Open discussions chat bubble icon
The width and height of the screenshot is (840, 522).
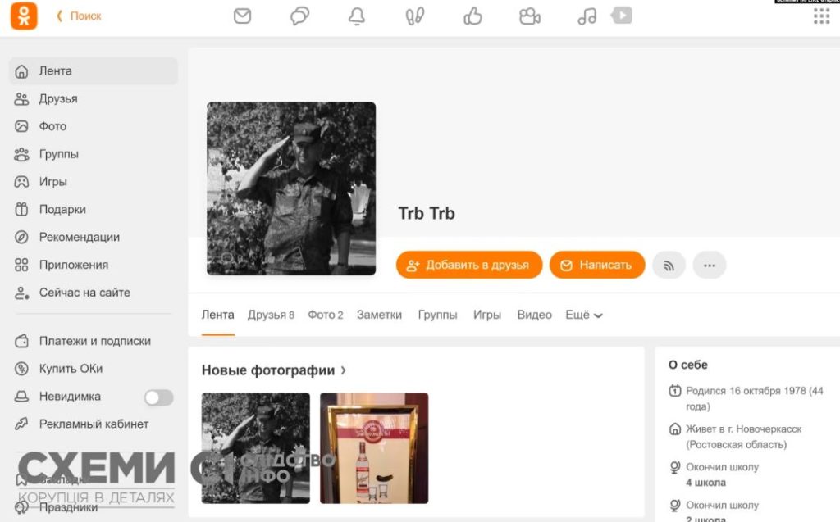coord(299,16)
